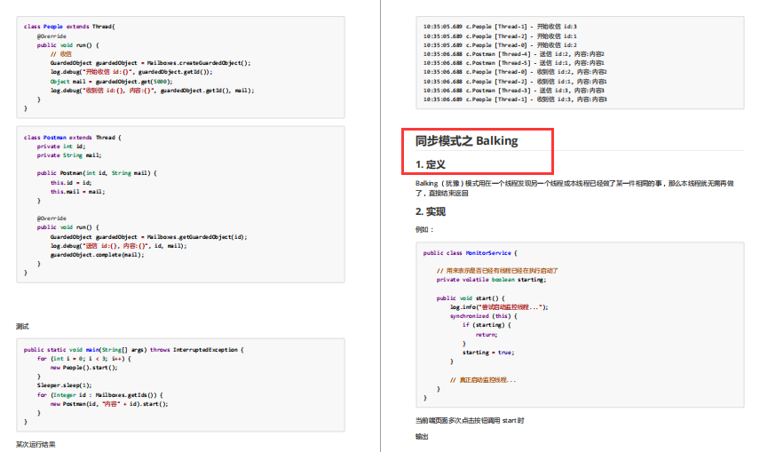Click the "public void start() {" line
This screenshot has width=760, height=452.
click(471, 298)
